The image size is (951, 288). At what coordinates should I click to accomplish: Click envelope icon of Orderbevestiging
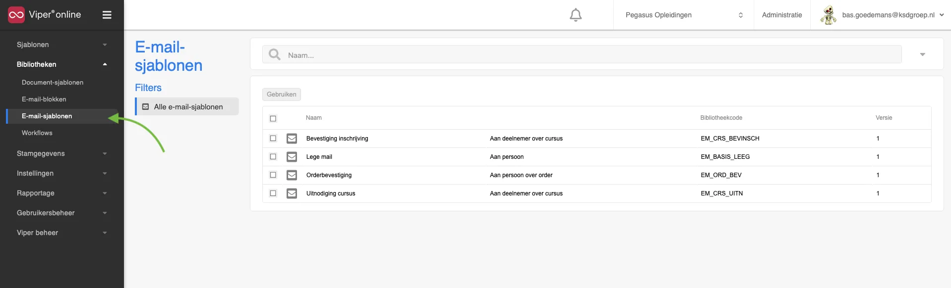[292, 175]
